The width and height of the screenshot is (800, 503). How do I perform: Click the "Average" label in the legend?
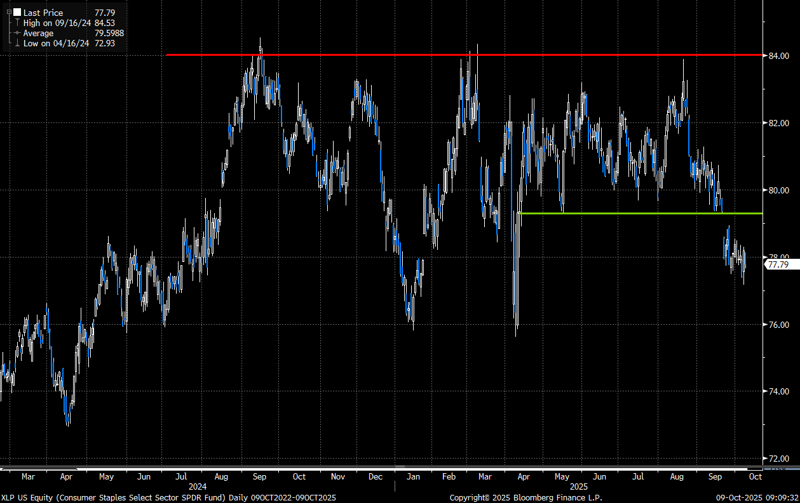tap(39, 33)
